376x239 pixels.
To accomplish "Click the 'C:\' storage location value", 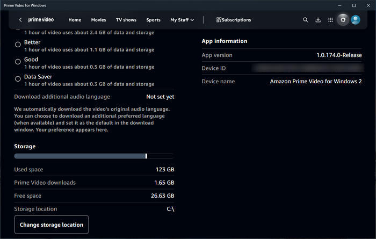I will pyautogui.click(x=170, y=209).
